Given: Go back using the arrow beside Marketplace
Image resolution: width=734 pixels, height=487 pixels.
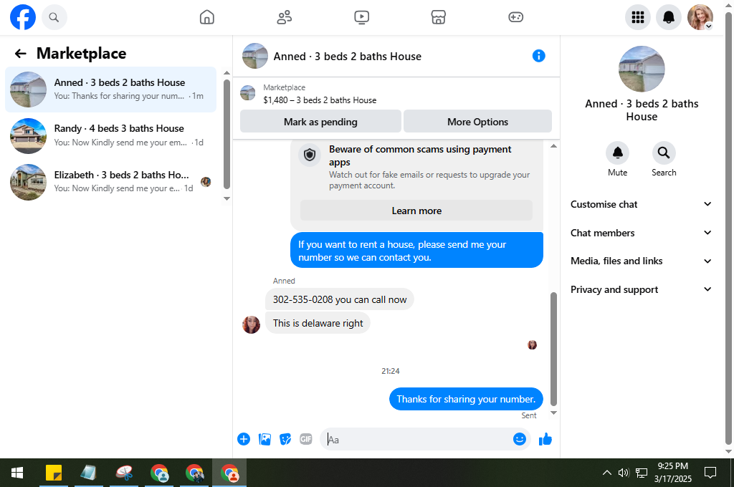Looking at the screenshot, I should (21, 53).
